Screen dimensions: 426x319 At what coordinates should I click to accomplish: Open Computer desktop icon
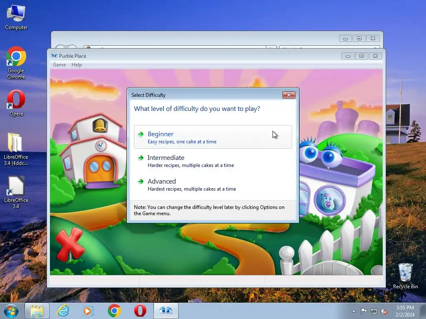click(x=16, y=17)
